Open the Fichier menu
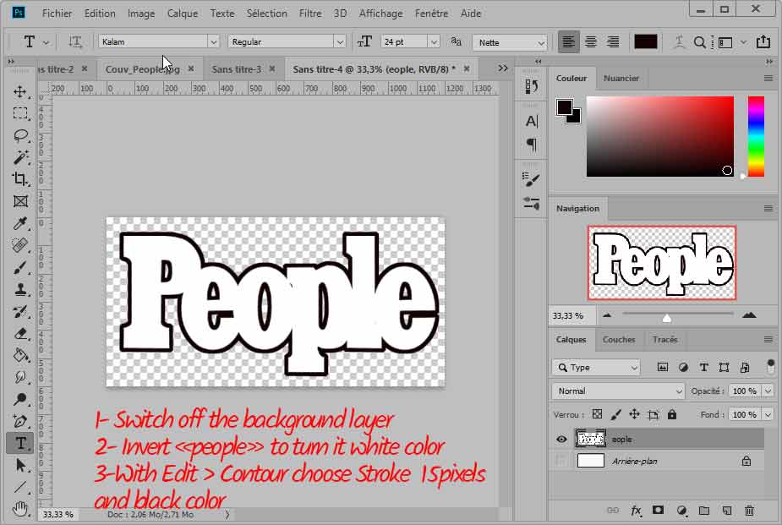This screenshot has width=782, height=525. (x=57, y=14)
